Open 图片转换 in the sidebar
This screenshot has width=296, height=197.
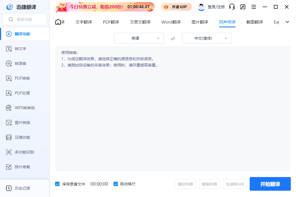pyautogui.click(x=25, y=123)
